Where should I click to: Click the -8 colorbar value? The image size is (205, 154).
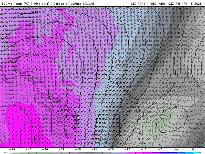(160, 149)
